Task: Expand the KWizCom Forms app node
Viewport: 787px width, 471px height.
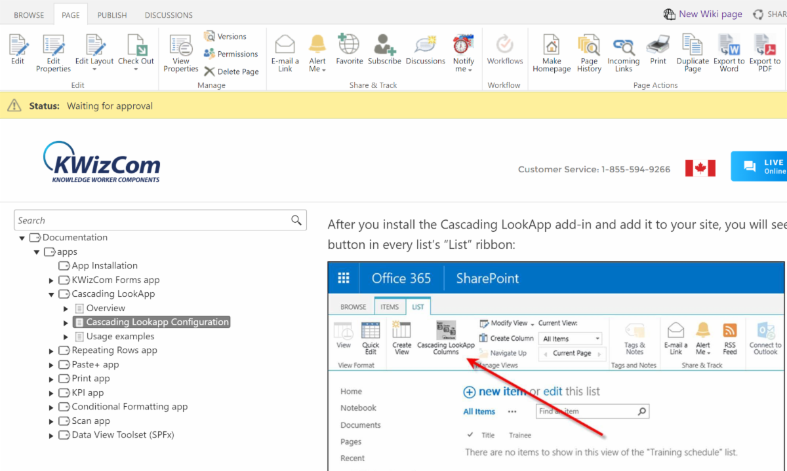Action: coord(51,280)
